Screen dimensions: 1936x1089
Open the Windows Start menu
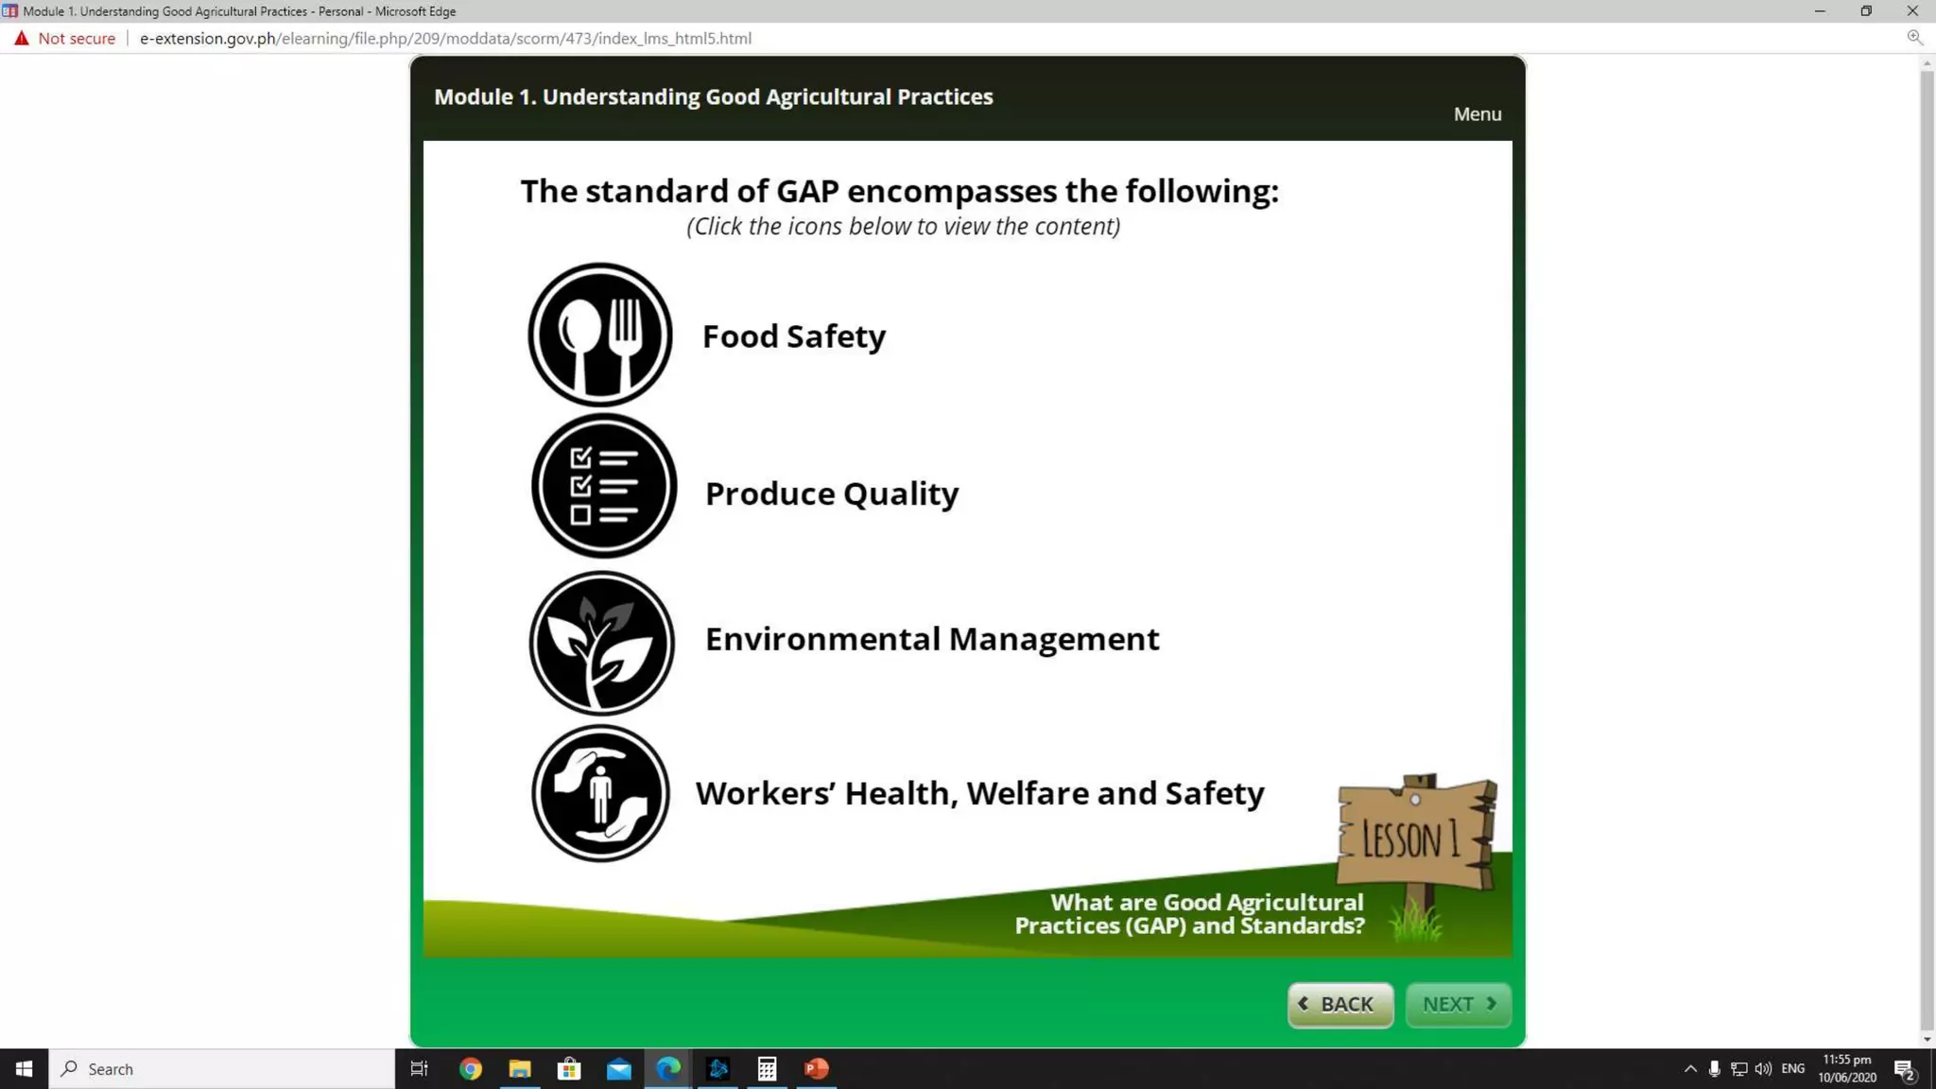coord(24,1068)
